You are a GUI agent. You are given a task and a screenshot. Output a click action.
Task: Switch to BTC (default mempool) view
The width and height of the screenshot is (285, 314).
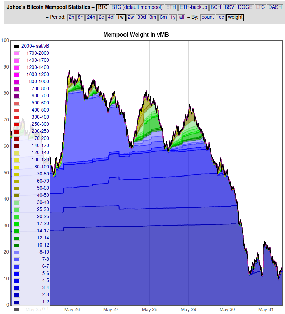137,7
